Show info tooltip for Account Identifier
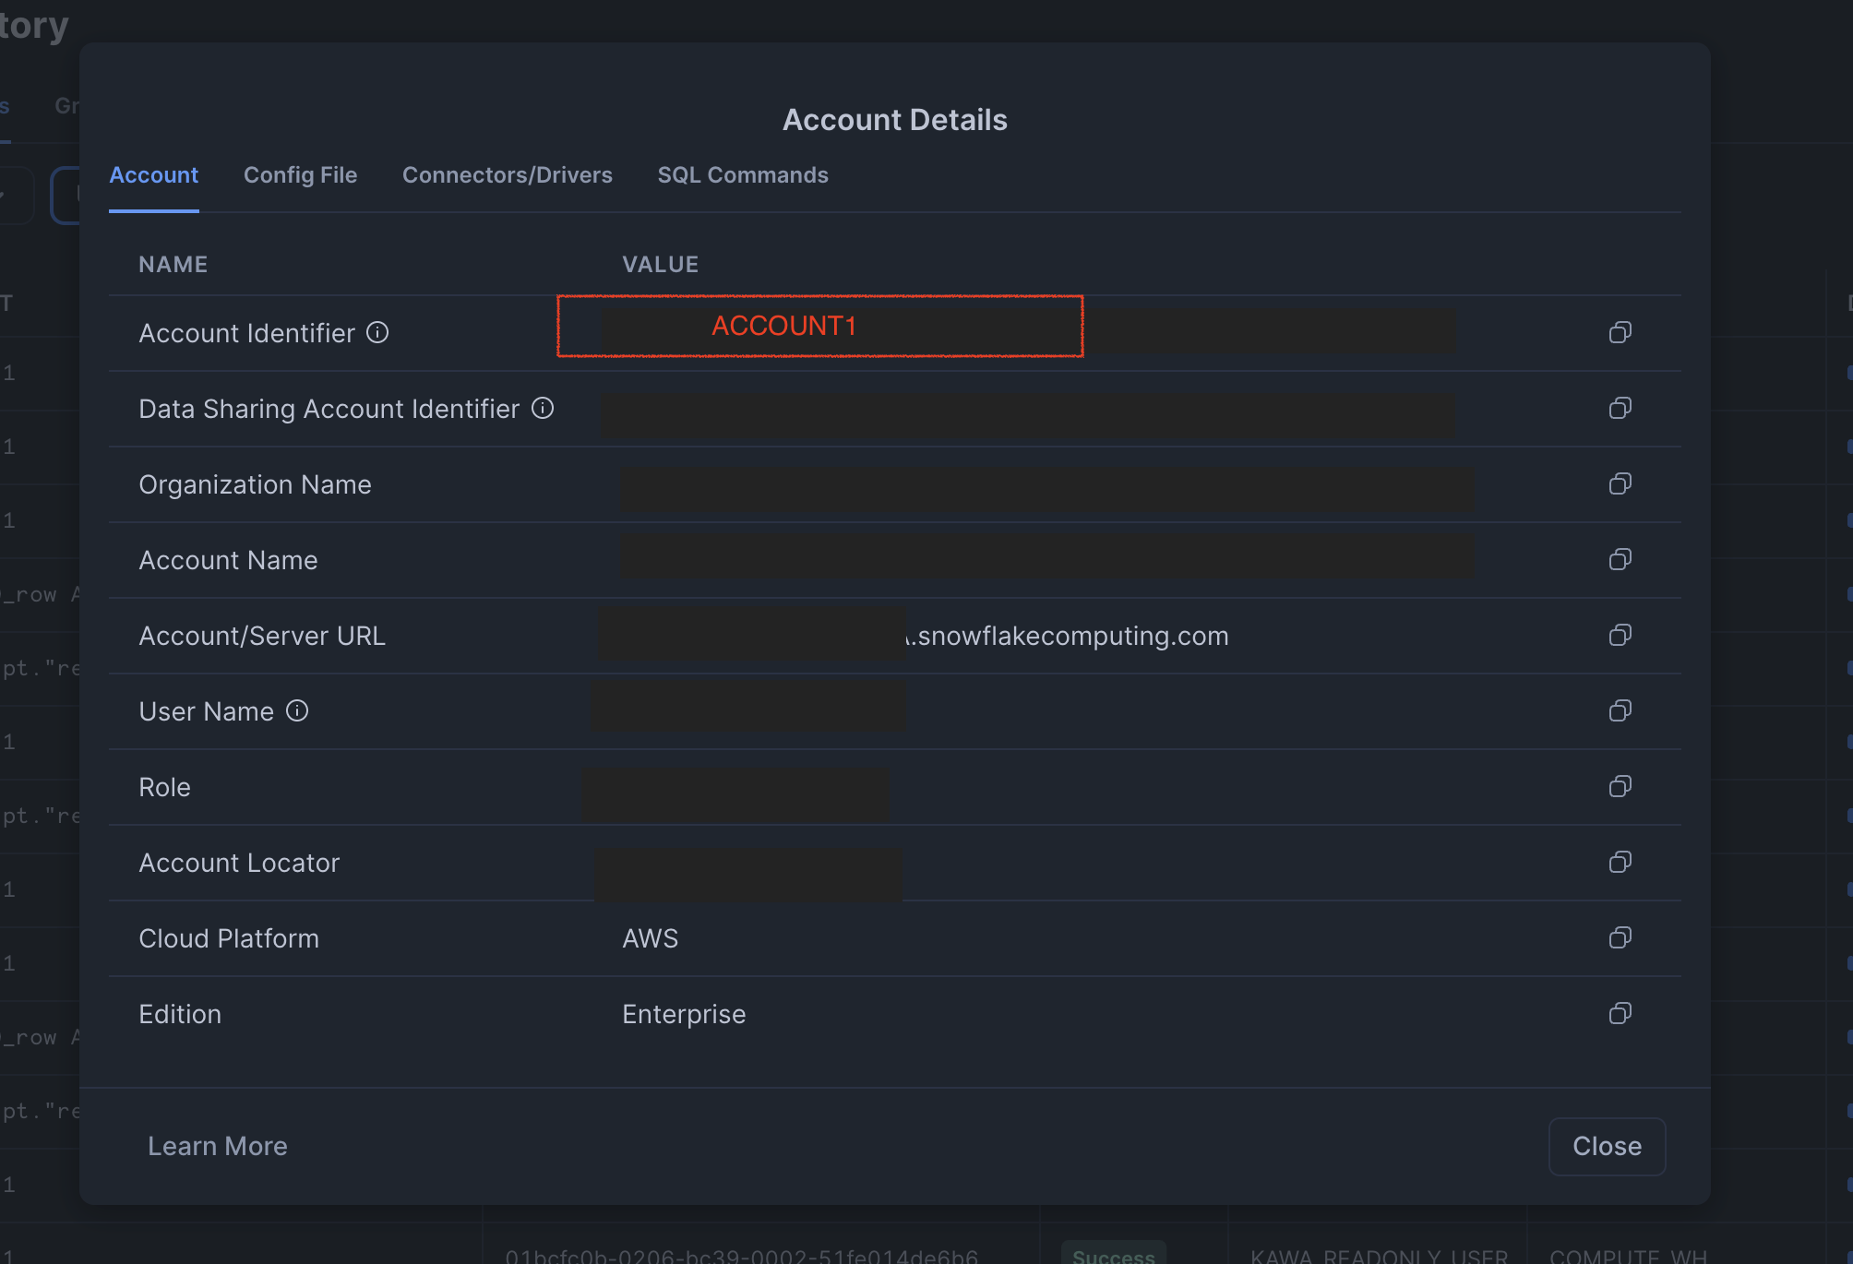Viewport: 1853px width, 1264px height. [377, 332]
